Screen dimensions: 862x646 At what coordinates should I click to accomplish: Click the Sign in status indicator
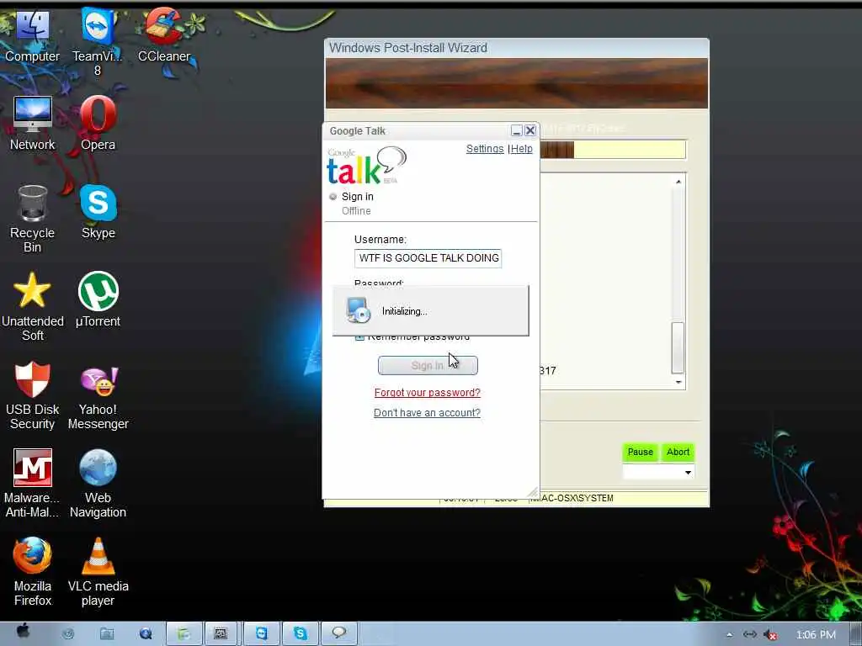(x=333, y=197)
